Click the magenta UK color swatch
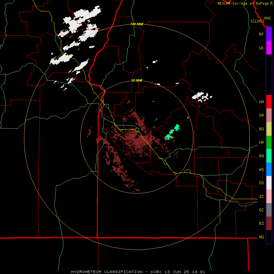274x274 pixels. (x=269, y=48)
